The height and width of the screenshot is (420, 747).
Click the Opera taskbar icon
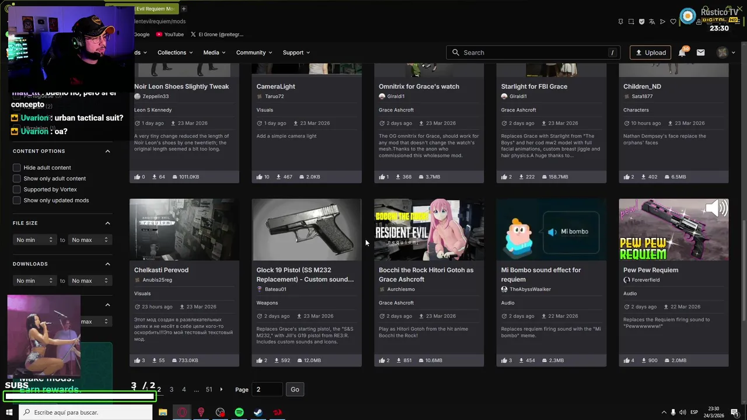(182, 412)
